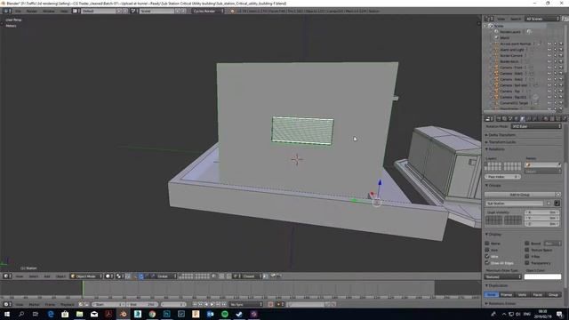Open the Outliner editor type selector

click(489, 19)
